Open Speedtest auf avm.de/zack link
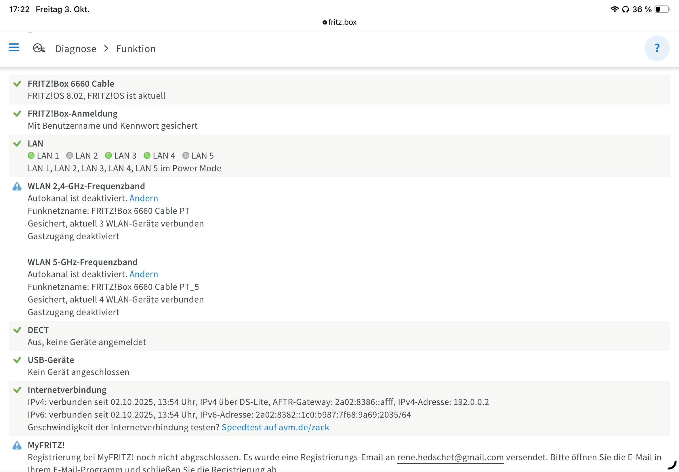This screenshot has width=679, height=472. point(275,427)
